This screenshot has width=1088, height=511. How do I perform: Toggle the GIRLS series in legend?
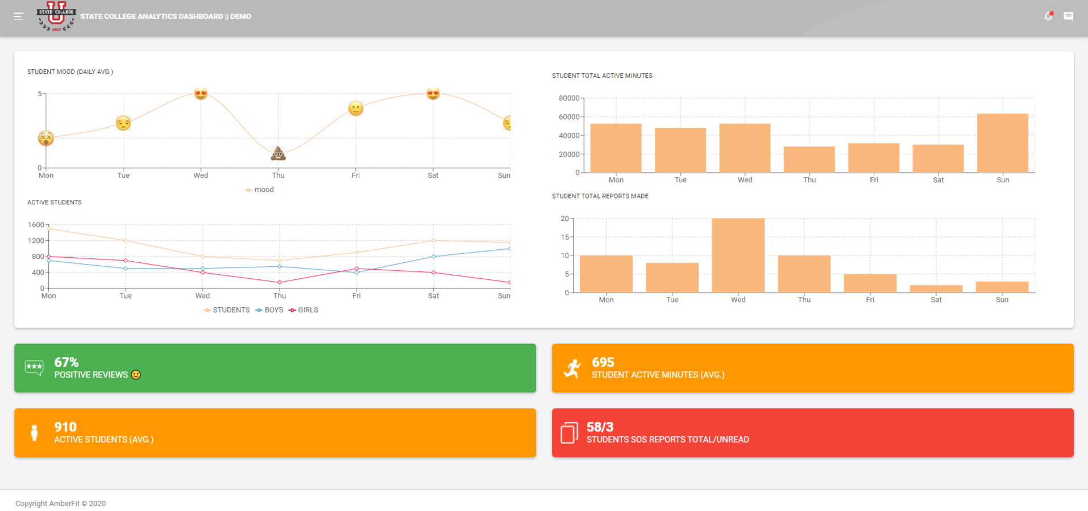pyautogui.click(x=304, y=310)
